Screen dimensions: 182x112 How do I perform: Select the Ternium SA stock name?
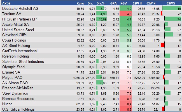click(12, 14)
